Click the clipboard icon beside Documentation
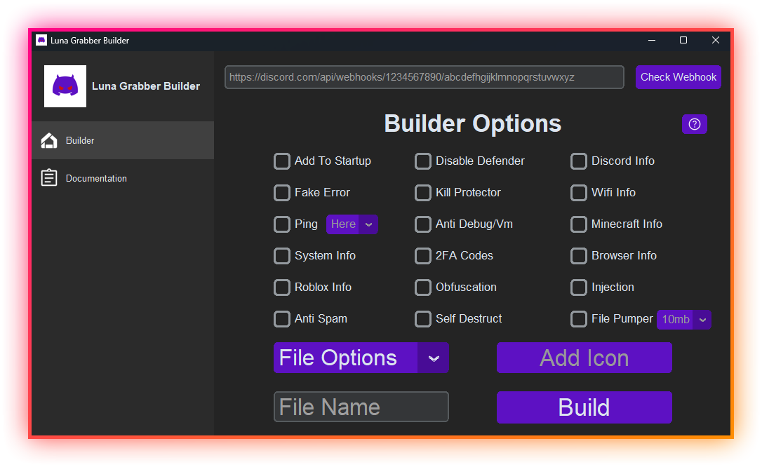The height and width of the screenshot is (467, 762). [x=48, y=177]
